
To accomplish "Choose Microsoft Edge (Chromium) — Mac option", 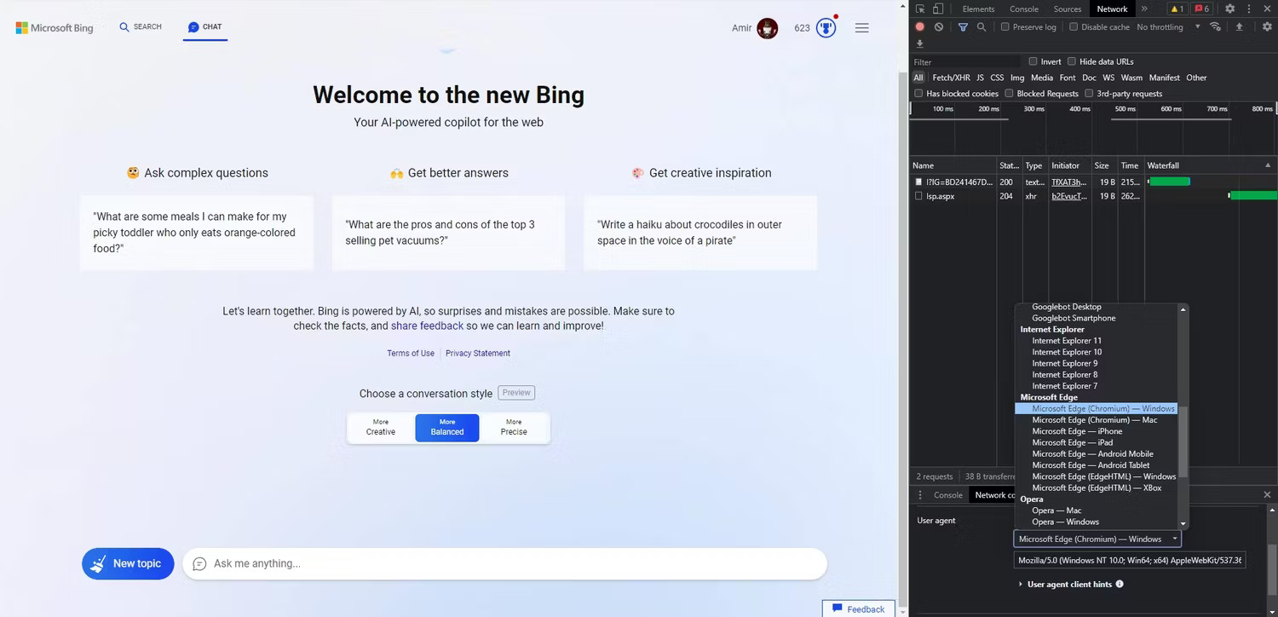I will [x=1095, y=419].
